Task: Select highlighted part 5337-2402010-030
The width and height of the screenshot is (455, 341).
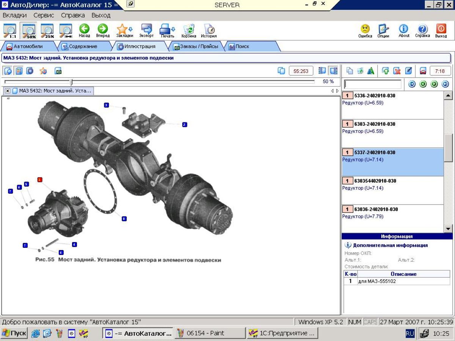Action: tap(392, 162)
